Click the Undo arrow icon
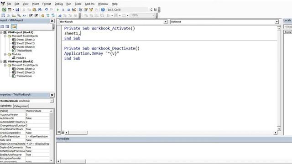This screenshot has height=164, width=292. click(46, 10)
